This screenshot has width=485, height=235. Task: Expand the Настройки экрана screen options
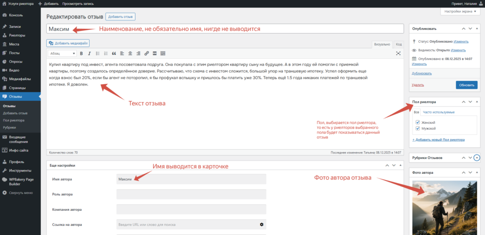point(460,11)
